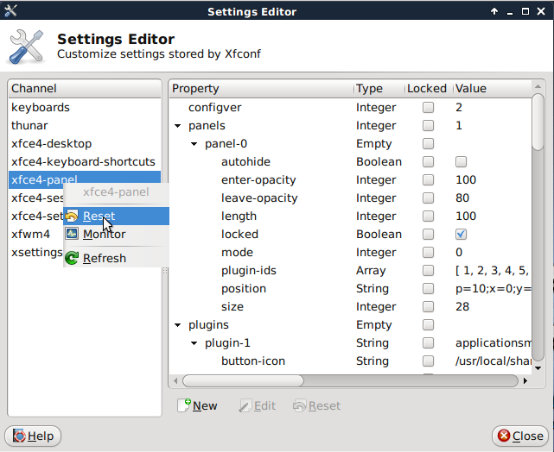This screenshot has height=452, width=554.
Task: Click the New property button
Action: (x=197, y=405)
